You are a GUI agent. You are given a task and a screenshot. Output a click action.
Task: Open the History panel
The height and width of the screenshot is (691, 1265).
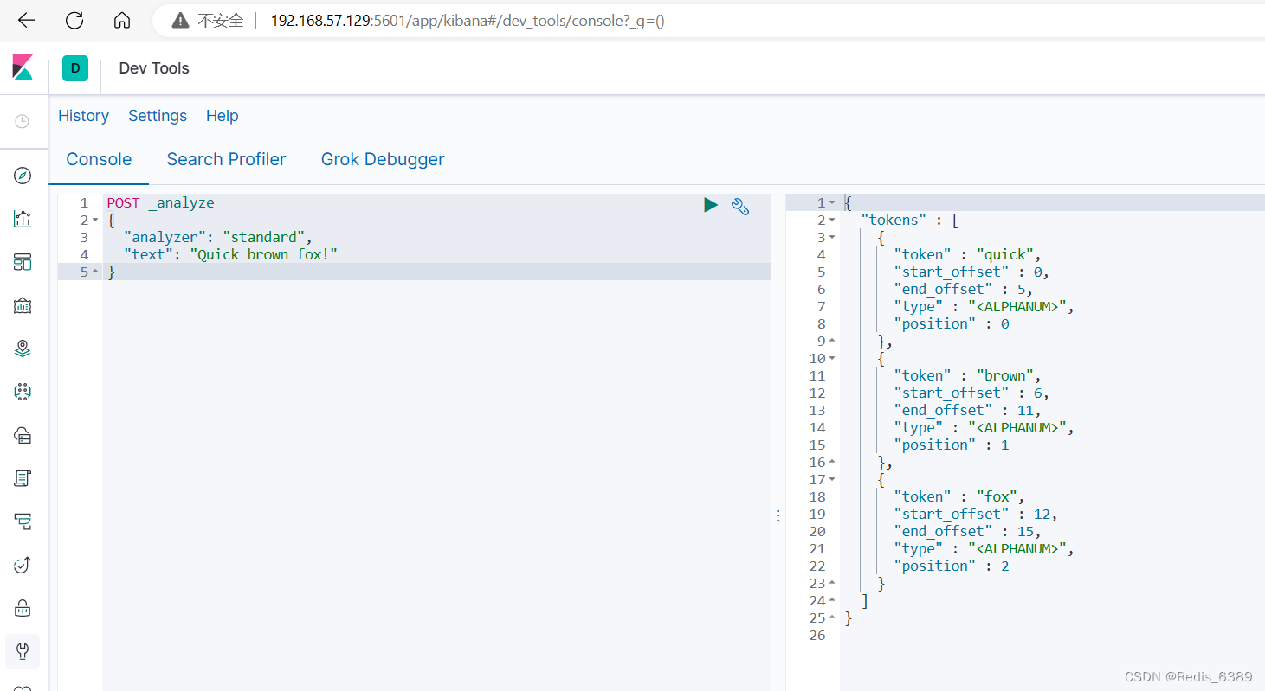point(83,116)
